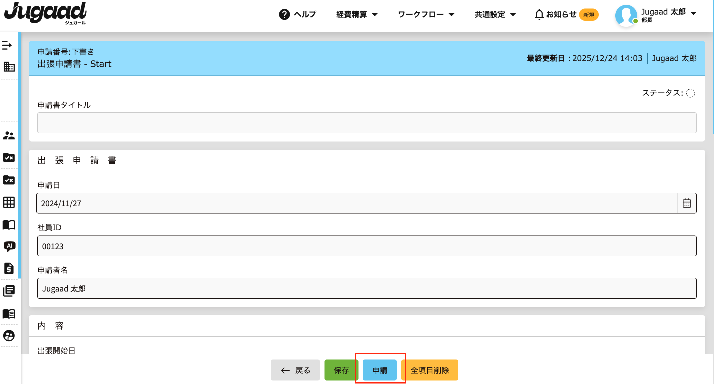The height and width of the screenshot is (384, 714).
Task: Click the blue 申請 button
Action: point(379,370)
